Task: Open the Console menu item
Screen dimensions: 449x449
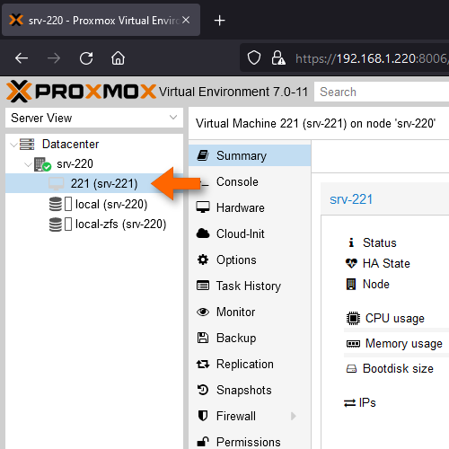Action: (x=250, y=181)
